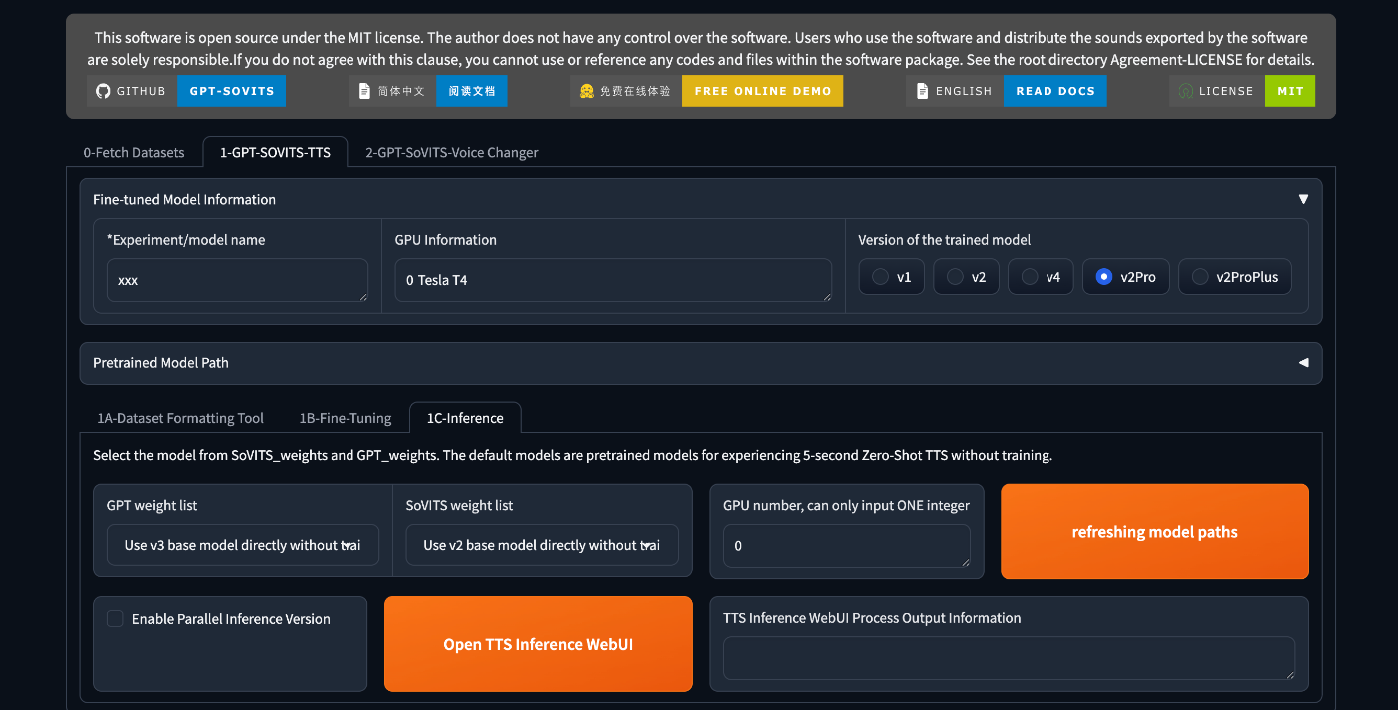Select the 1C-Inference tab
The width and height of the screenshot is (1398, 710).
tap(465, 418)
